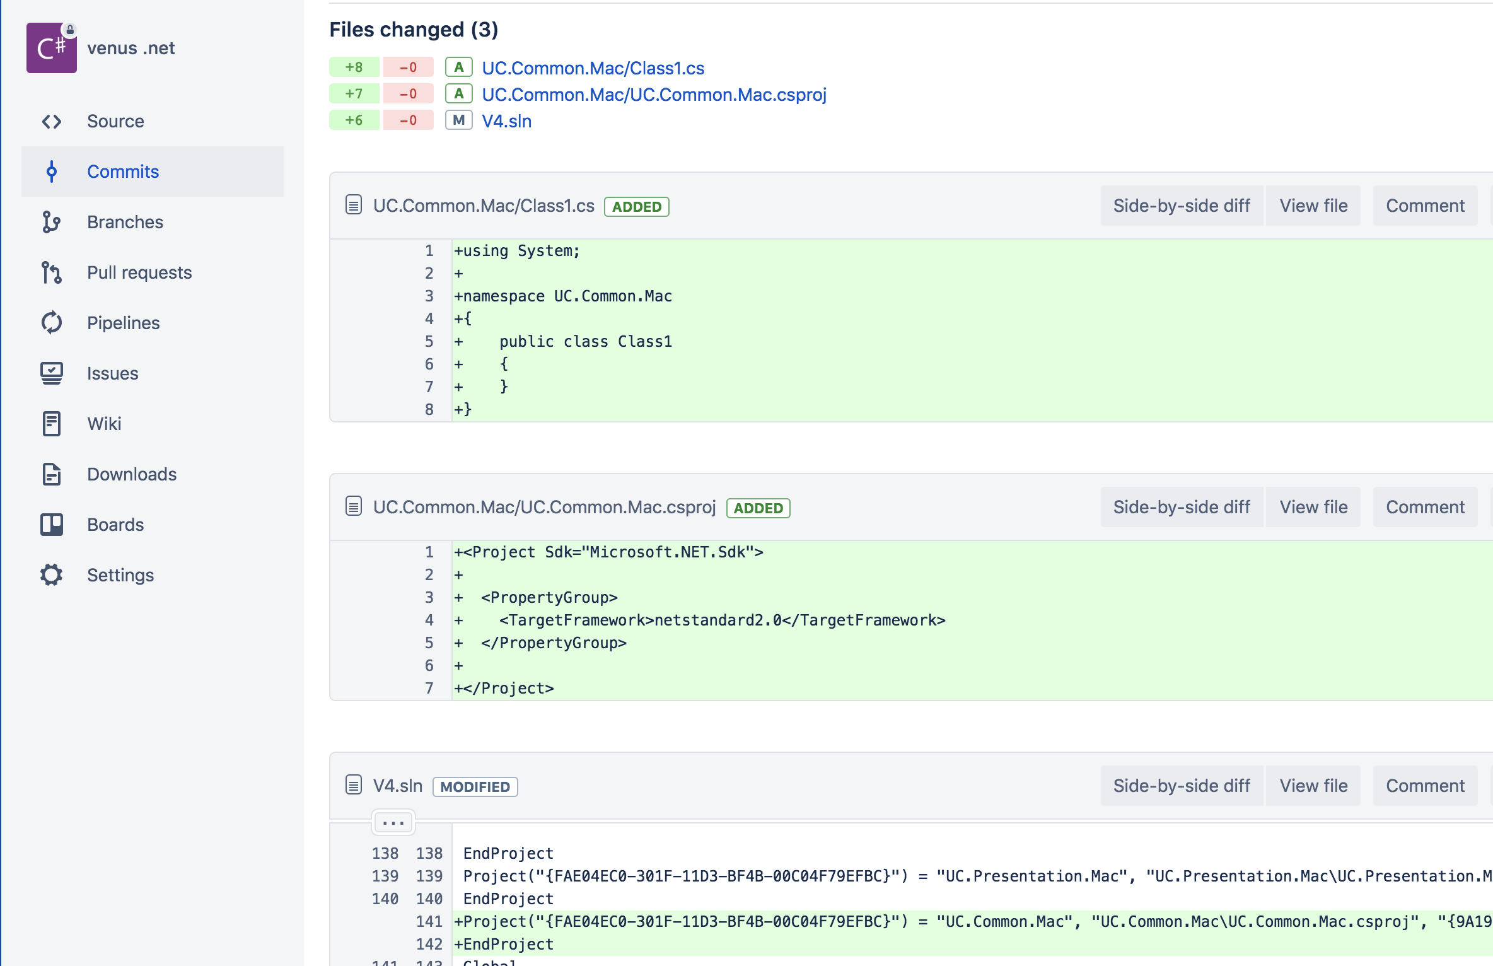Jump to UC.Common.Mac/UC.Common.Mac.csproj in Files changed
Viewport: 1493px width, 966px height.
[x=654, y=95]
